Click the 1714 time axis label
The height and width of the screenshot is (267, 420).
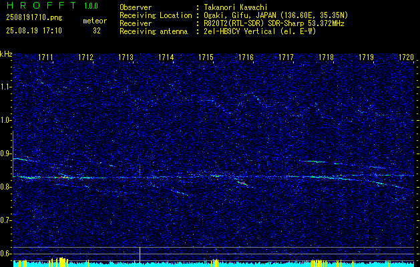pos(166,57)
